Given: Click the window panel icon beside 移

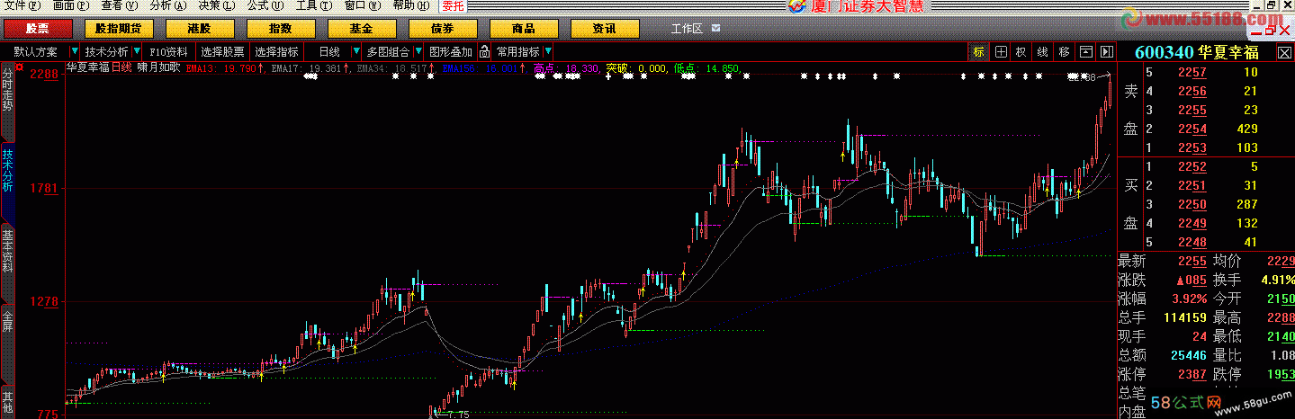Looking at the screenshot, I should tap(1086, 52).
